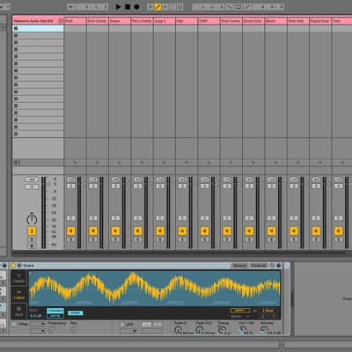The height and width of the screenshot is (352, 352).
Task: Mute the OHH track activator
Action: (x=204, y=231)
